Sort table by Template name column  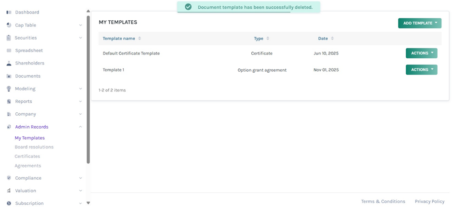[140, 39]
